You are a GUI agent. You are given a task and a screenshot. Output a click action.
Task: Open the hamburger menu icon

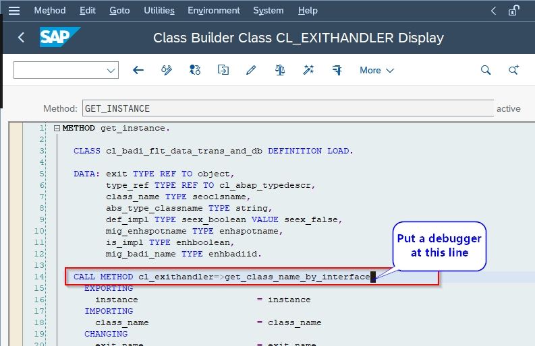tap(14, 11)
